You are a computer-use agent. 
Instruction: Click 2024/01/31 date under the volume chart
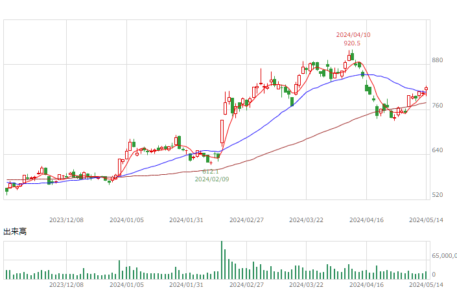(186, 285)
